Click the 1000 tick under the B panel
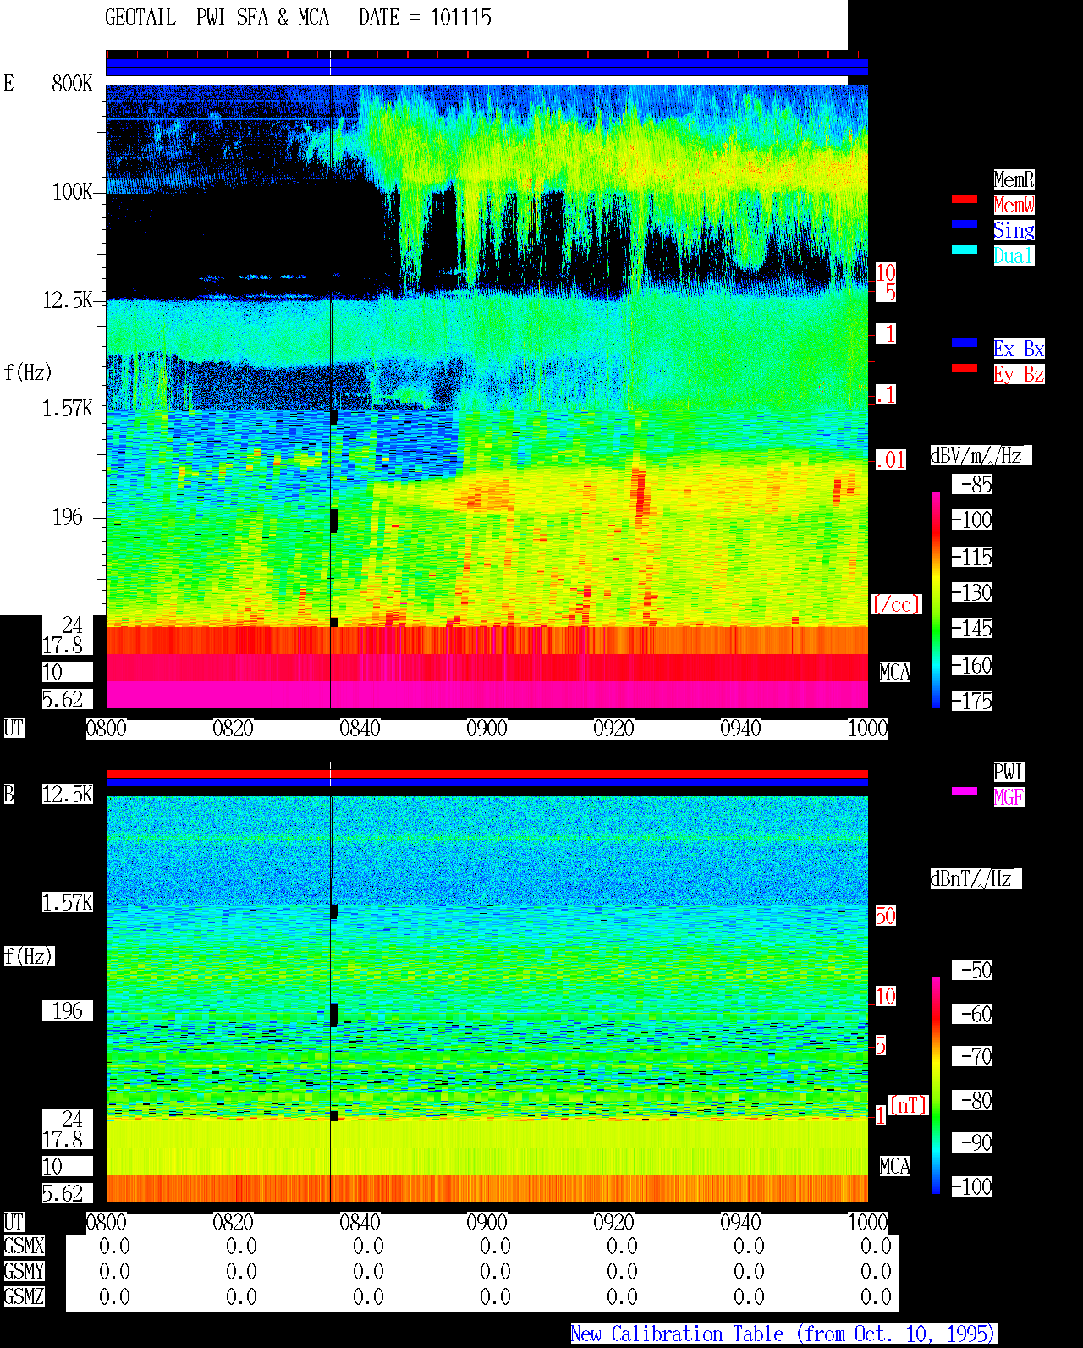The width and height of the screenshot is (1083, 1348). click(867, 1223)
